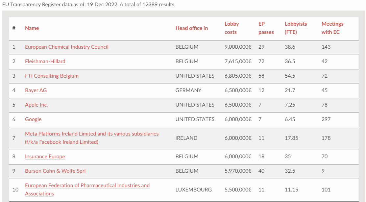Open the Apple Inc. entry
This screenshot has width=366, height=202.
pyautogui.click(x=37, y=105)
